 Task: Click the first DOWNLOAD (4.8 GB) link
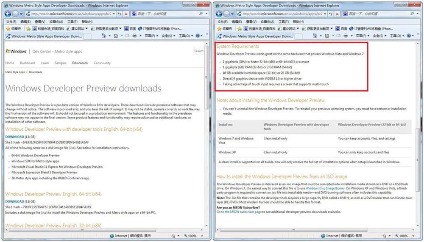14,137
